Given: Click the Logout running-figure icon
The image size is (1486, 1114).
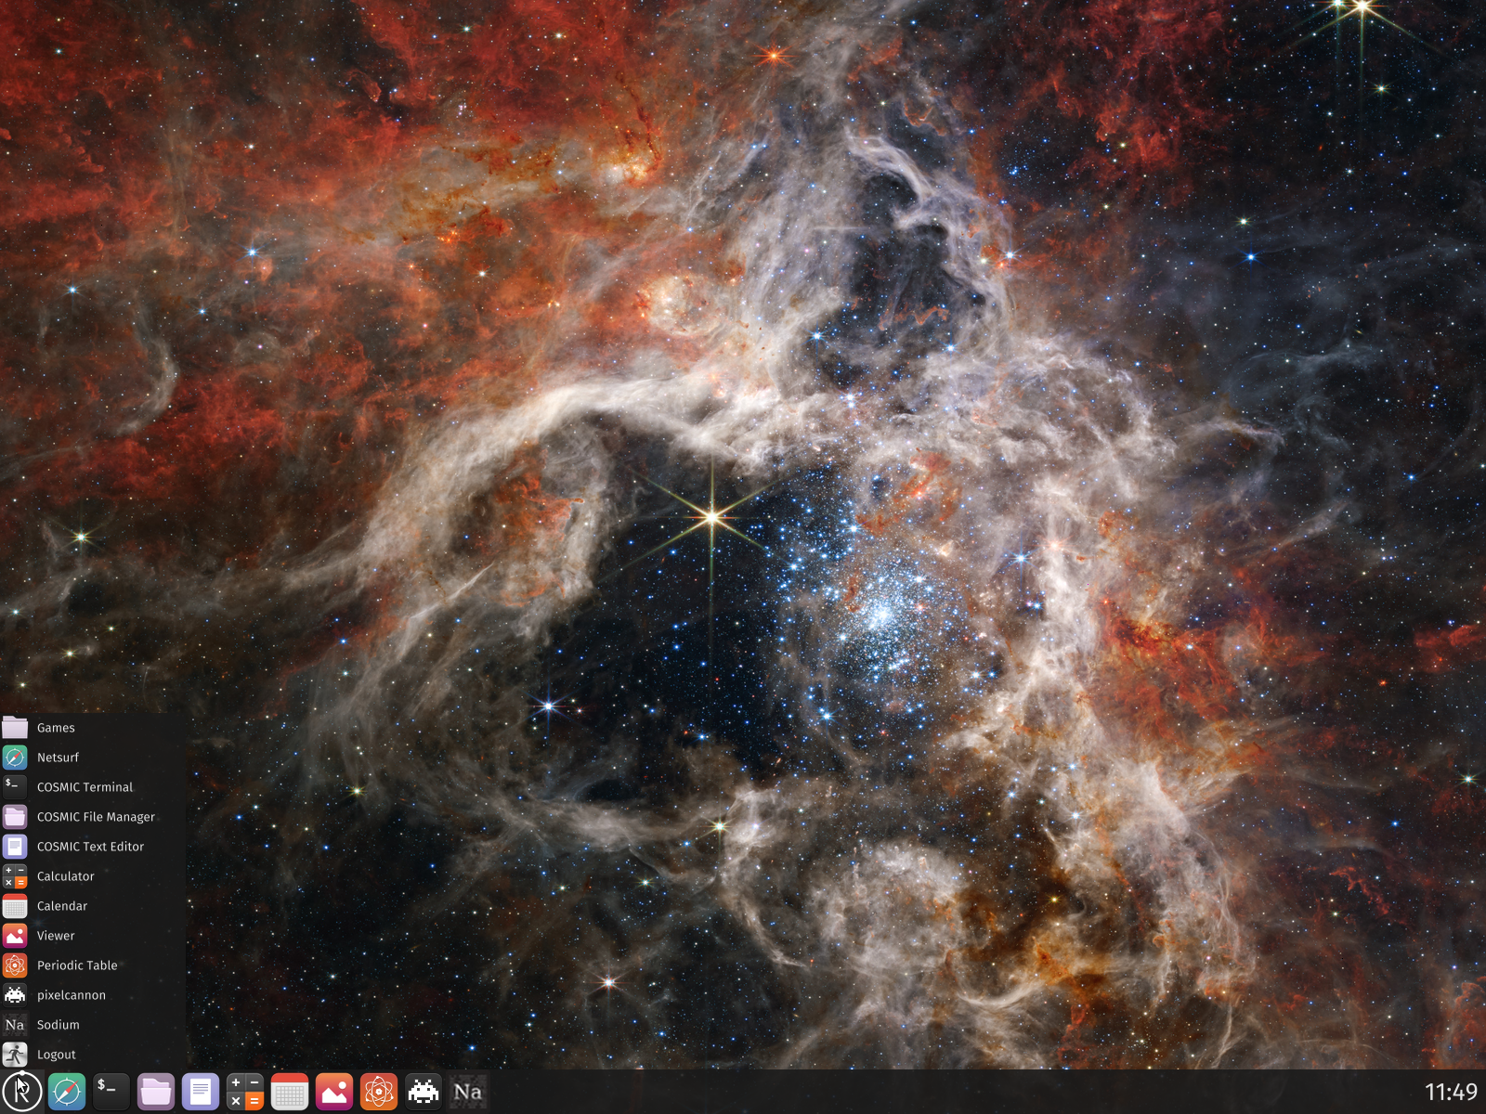Looking at the screenshot, I should pos(15,1055).
